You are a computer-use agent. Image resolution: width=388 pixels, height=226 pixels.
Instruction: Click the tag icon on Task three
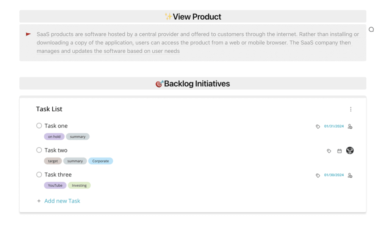click(318, 175)
